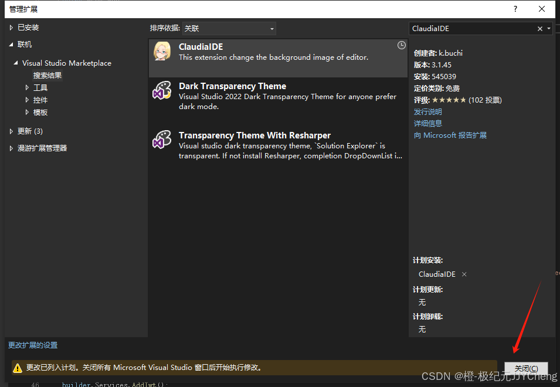Clear the ClaudiaIDE search text
The height and width of the screenshot is (387, 560).
point(540,29)
